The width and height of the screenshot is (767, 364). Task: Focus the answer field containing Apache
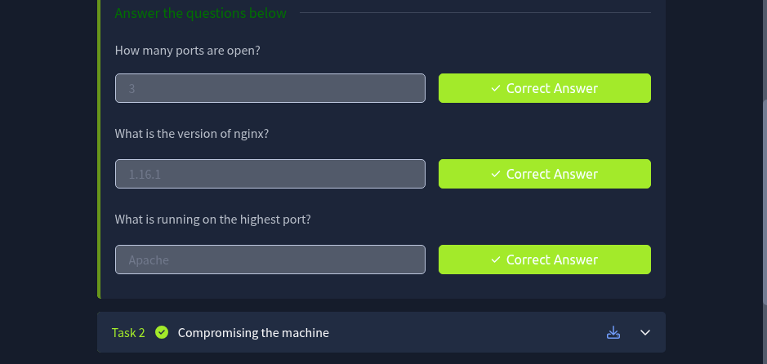tap(270, 260)
